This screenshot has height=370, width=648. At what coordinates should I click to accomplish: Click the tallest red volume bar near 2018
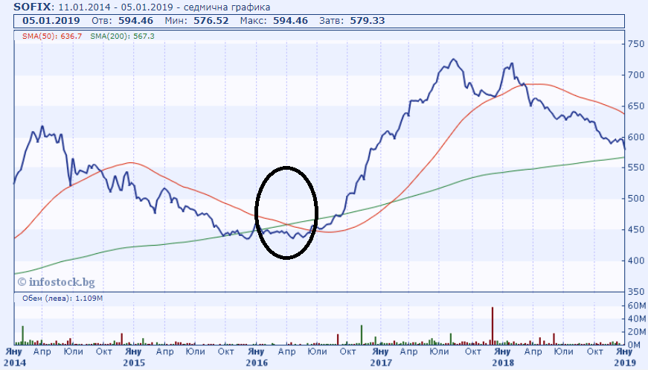[x=493, y=326]
